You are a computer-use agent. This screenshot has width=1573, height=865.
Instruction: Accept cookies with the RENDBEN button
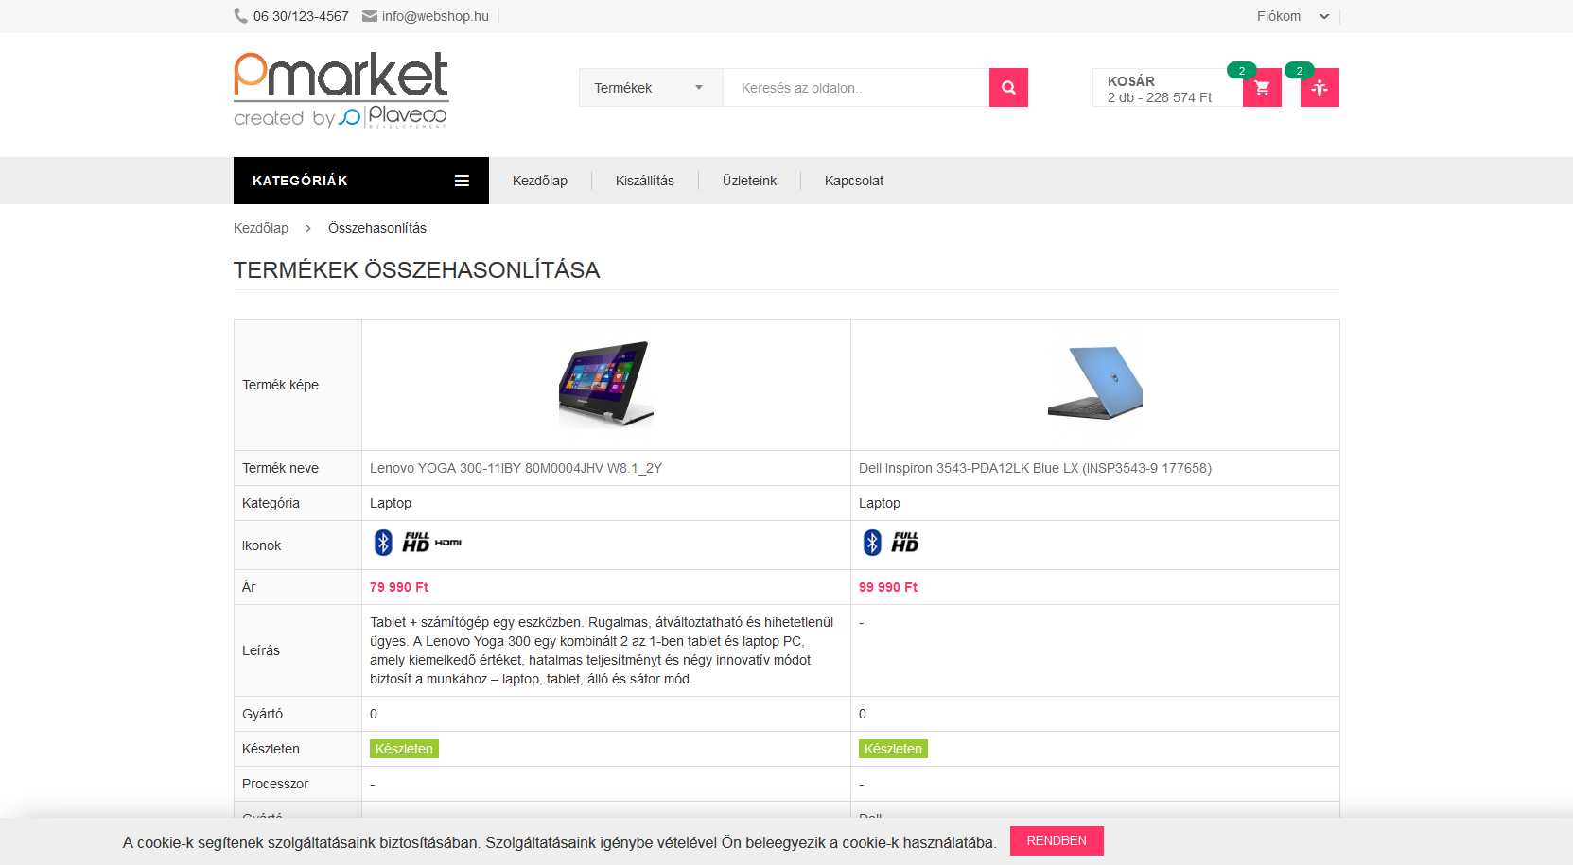click(x=1057, y=841)
